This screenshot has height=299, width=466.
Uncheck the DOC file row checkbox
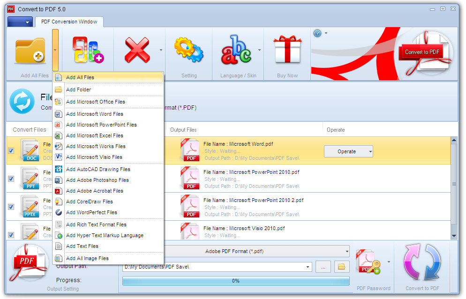11,151
